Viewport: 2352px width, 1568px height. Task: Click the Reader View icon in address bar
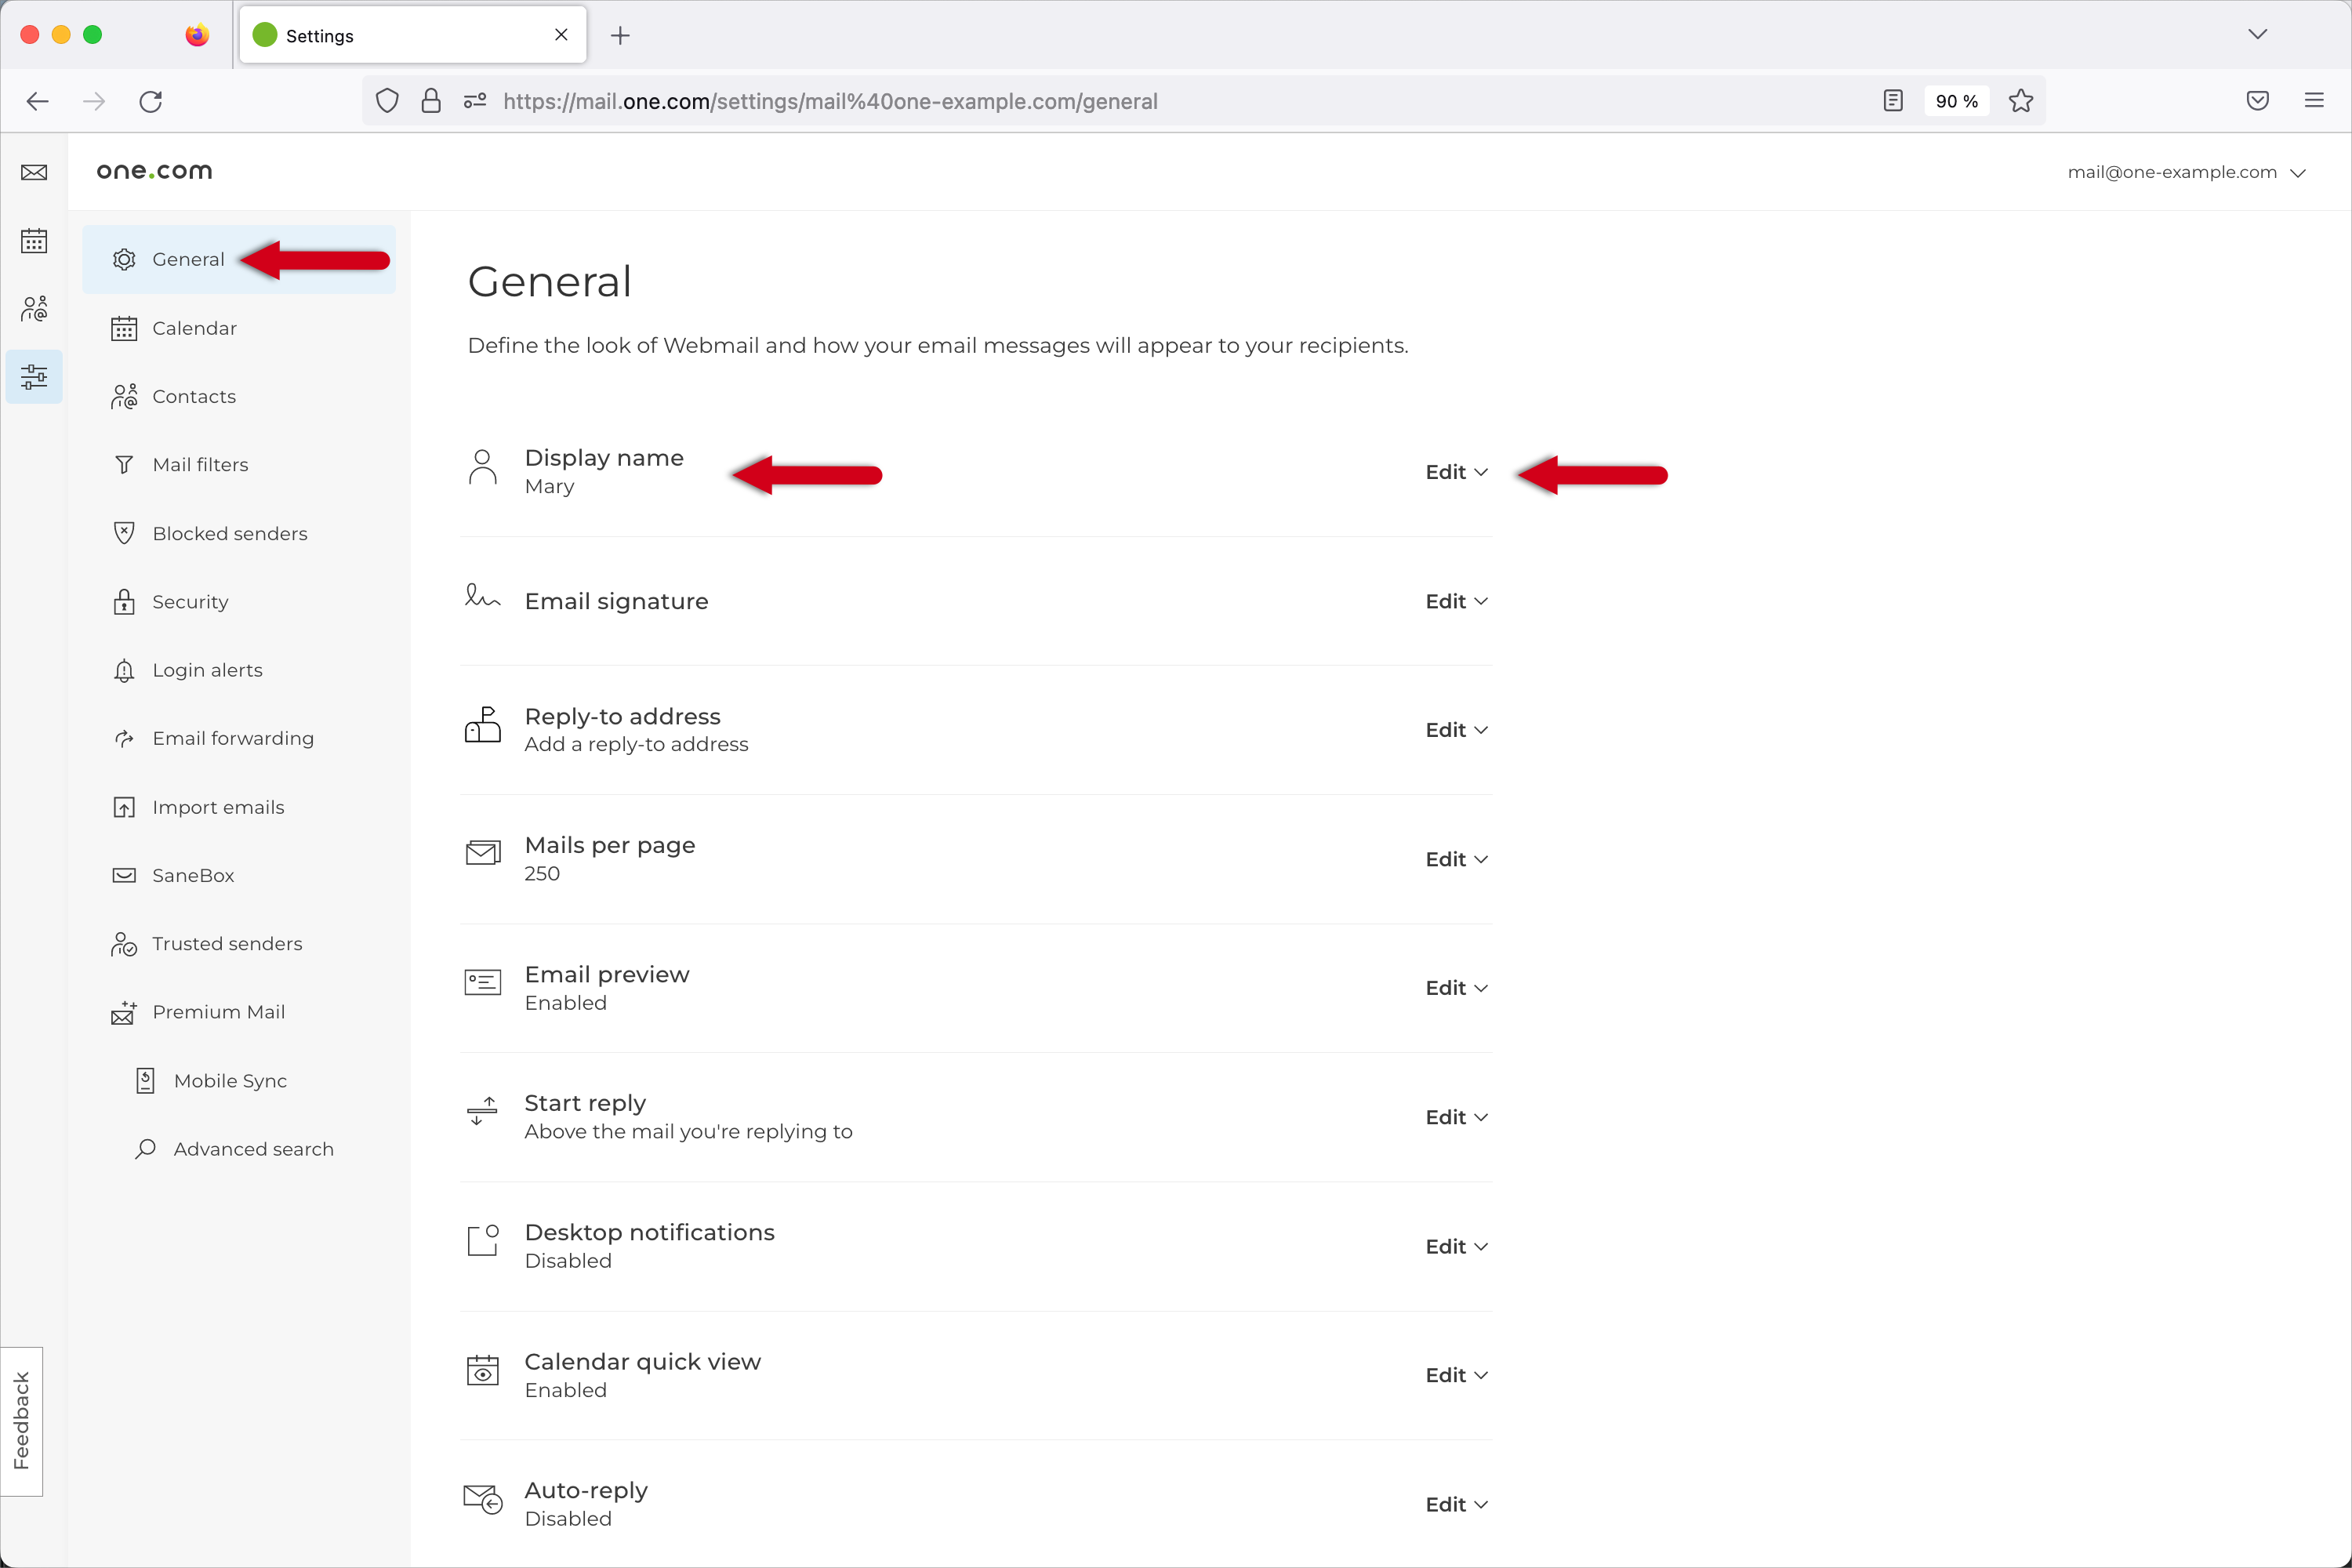[x=1892, y=101]
